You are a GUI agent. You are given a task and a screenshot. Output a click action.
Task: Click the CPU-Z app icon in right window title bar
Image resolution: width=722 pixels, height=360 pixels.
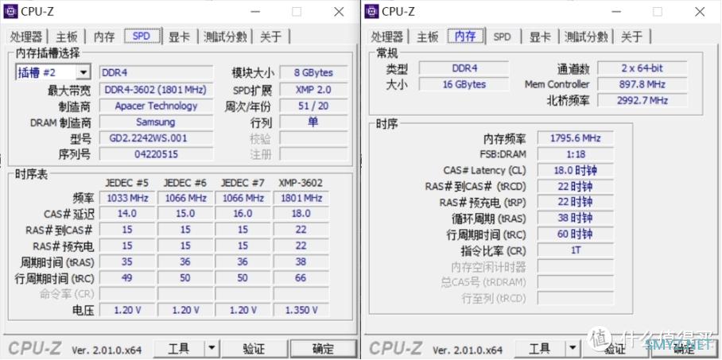tap(371, 11)
